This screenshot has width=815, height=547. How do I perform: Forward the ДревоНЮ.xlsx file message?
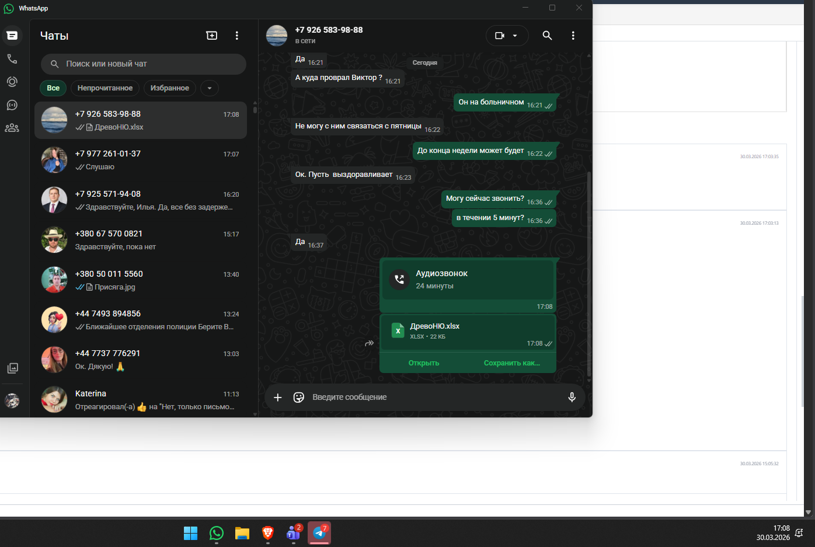coord(369,343)
